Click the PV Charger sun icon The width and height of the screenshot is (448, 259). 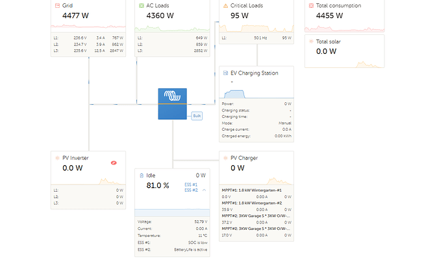pos(225,158)
